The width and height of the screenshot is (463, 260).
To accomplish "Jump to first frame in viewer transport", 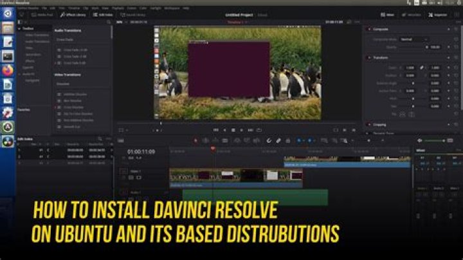I will click(x=216, y=130).
